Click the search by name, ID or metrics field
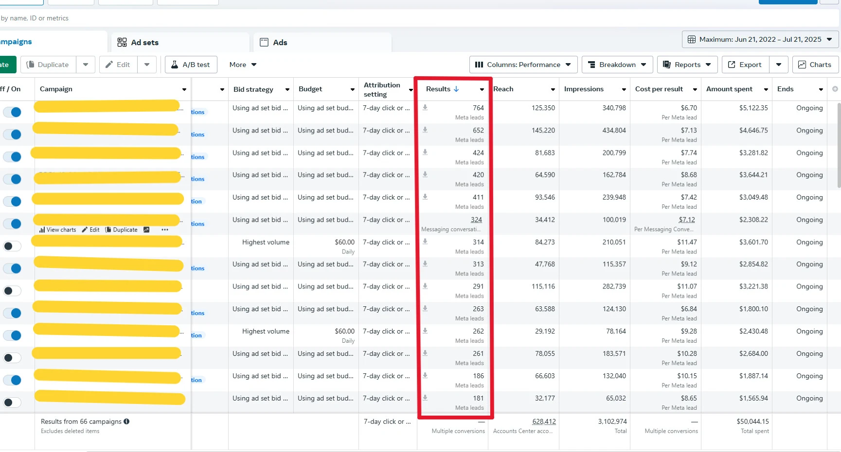 195,18
